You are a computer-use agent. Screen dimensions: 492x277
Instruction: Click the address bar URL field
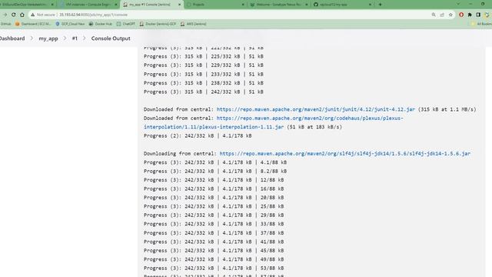[232, 15]
